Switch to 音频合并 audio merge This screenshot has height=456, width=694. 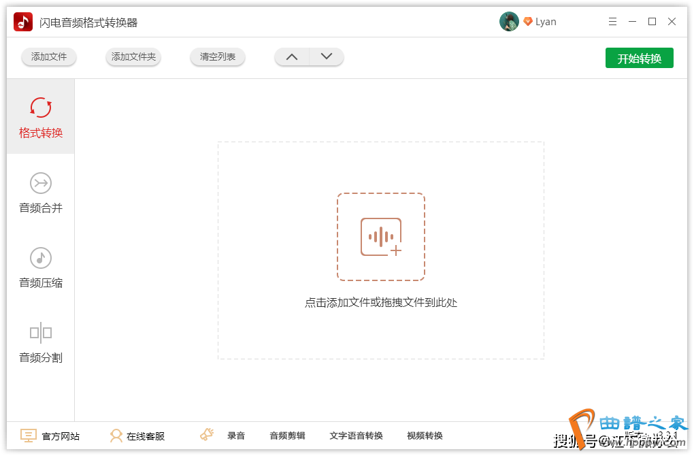[41, 192]
